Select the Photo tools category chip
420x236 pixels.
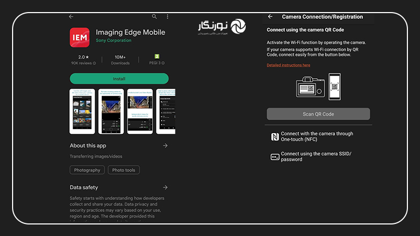[x=123, y=170]
